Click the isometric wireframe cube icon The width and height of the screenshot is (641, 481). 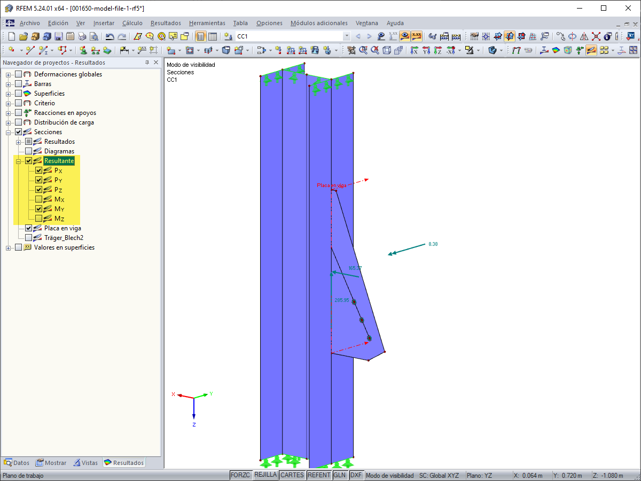coord(387,50)
